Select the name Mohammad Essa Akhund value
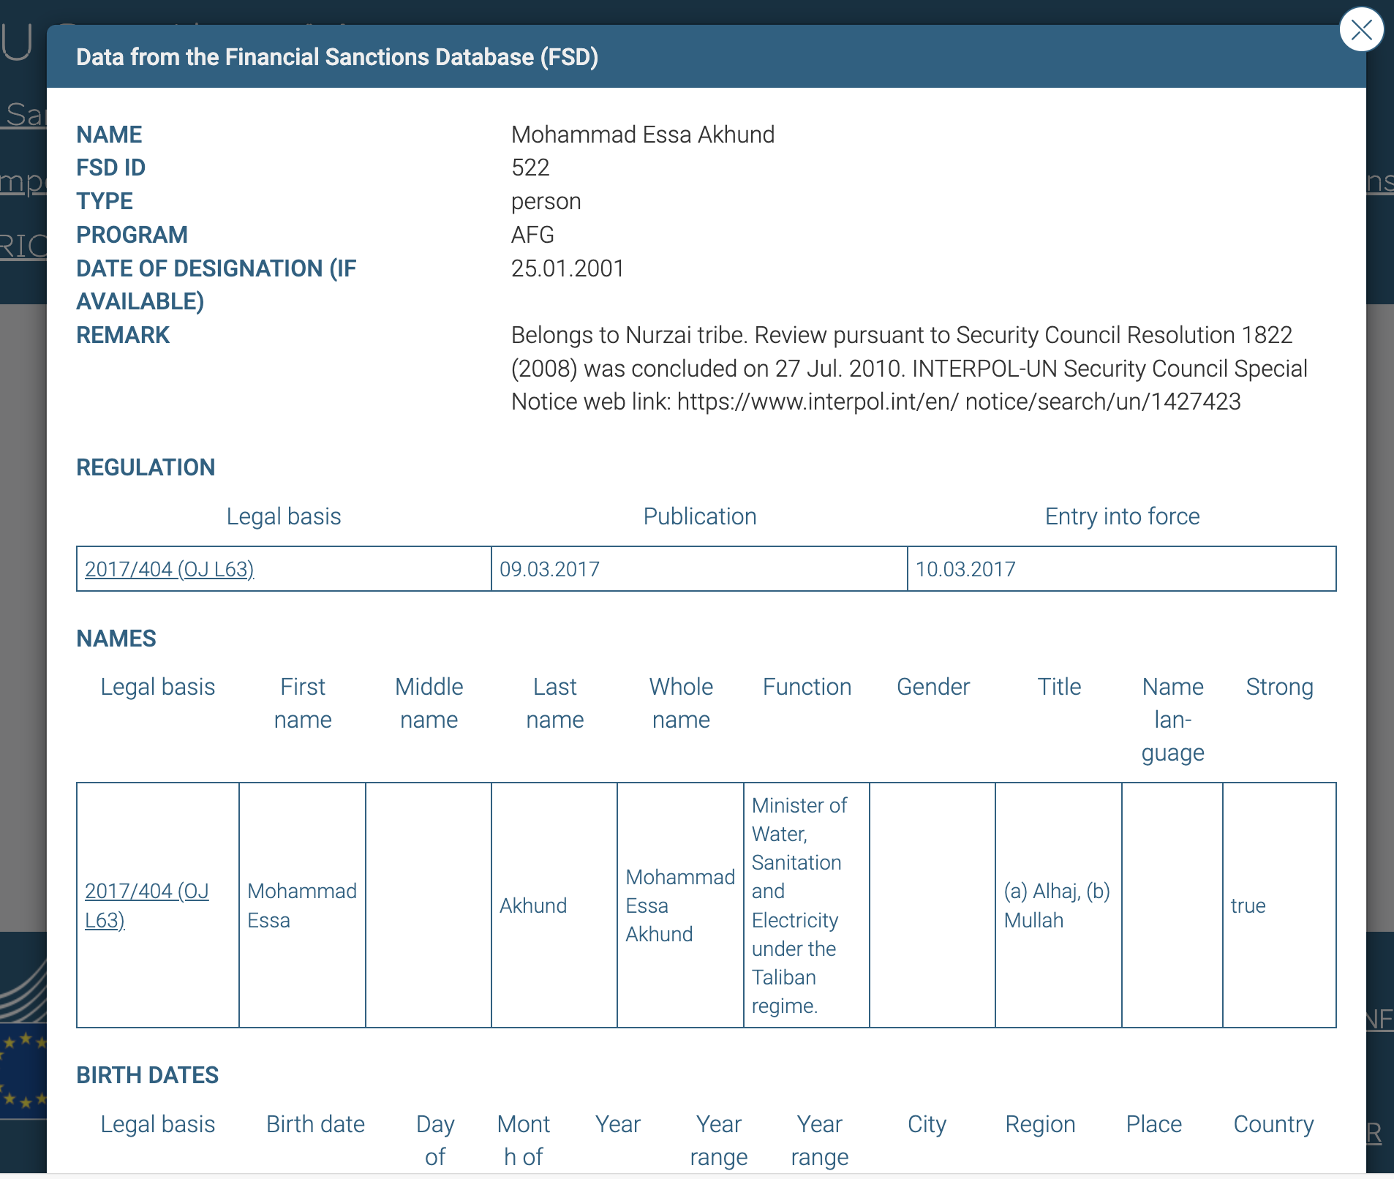This screenshot has height=1179, width=1394. click(643, 135)
